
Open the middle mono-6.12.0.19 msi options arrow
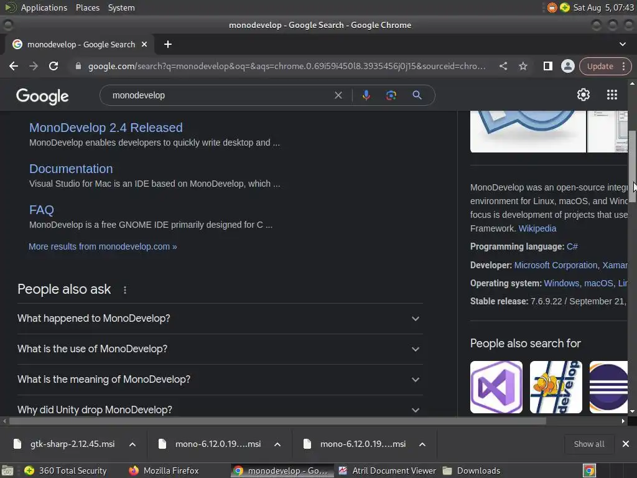pyautogui.click(x=277, y=444)
